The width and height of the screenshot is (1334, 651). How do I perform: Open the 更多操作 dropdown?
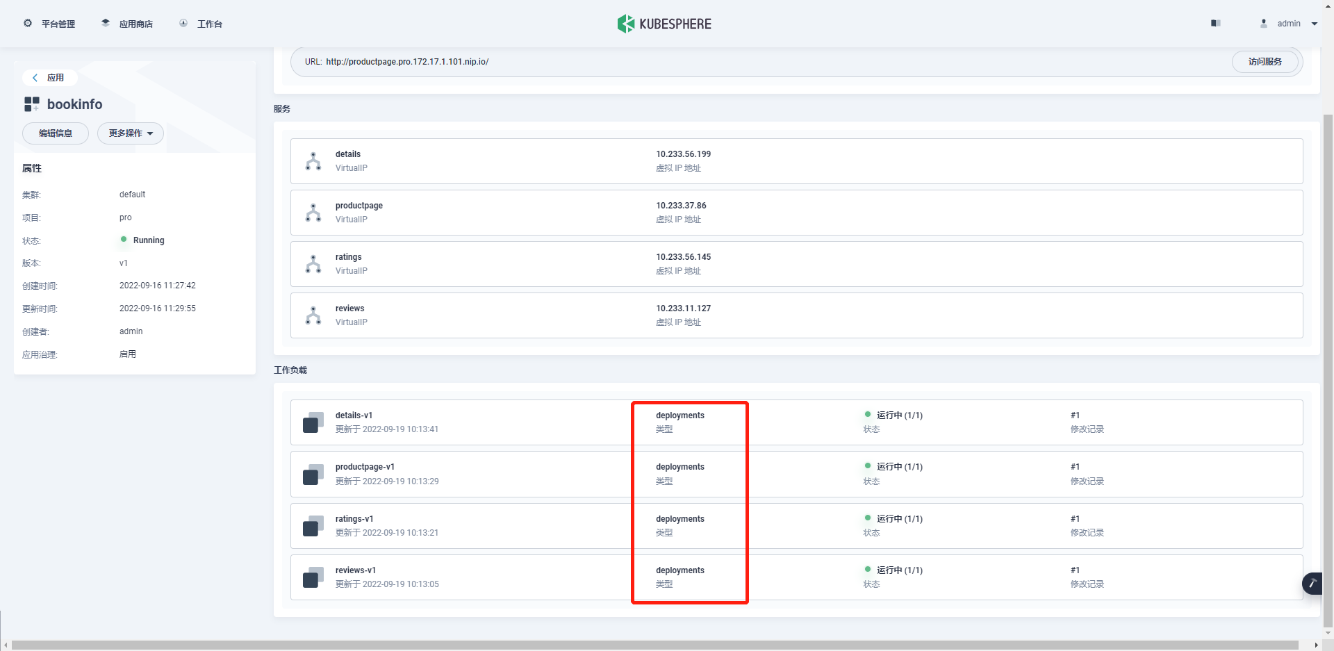pyautogui.click(x=131, y=133)
